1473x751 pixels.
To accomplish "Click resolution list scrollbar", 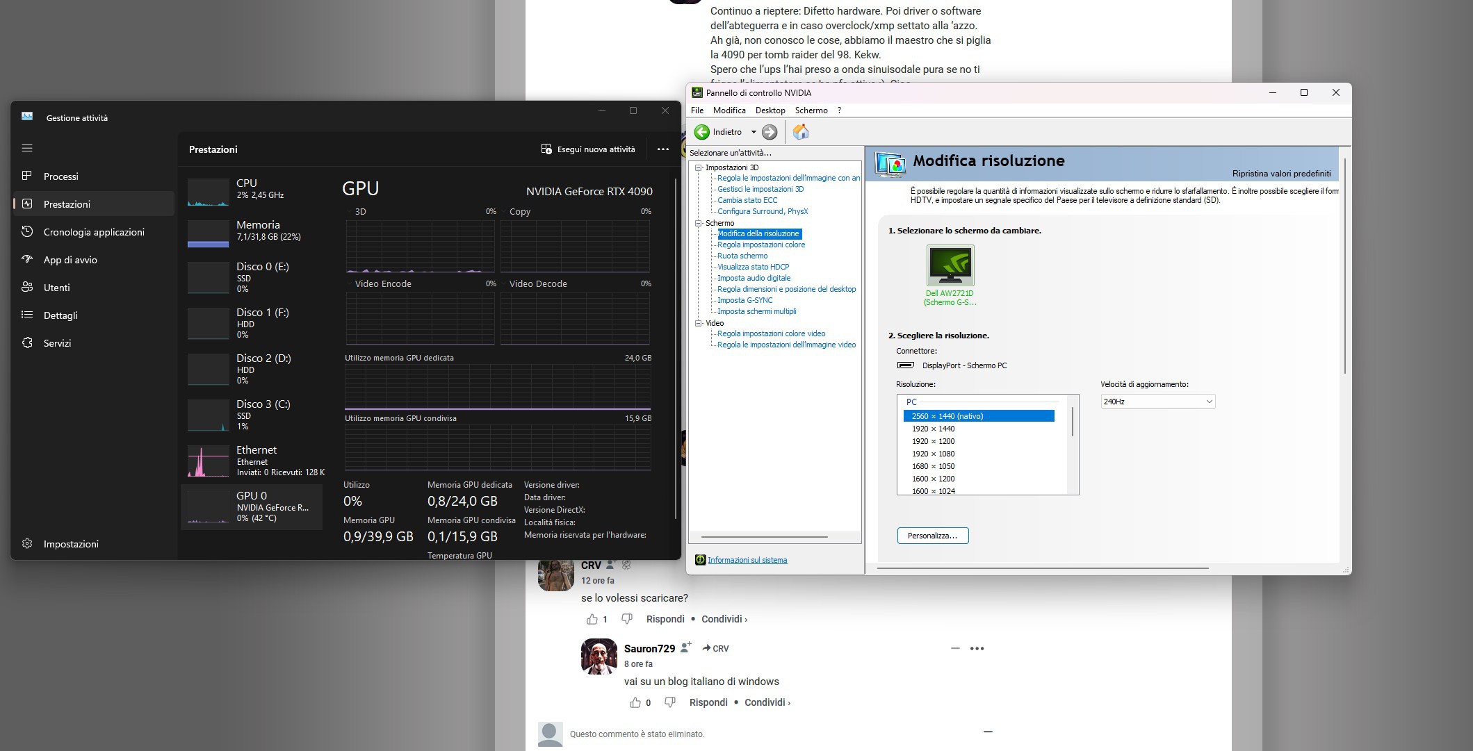I will [x=1073, y=421].
